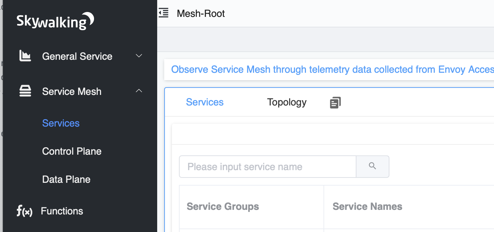Open the Functions menu item
Viewport: 494px width, 232px height.
tap(62, 211)
